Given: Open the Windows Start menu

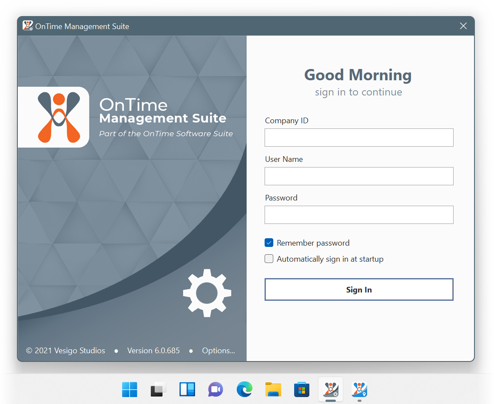Looking at the screenshot, I should pos(129,390).
